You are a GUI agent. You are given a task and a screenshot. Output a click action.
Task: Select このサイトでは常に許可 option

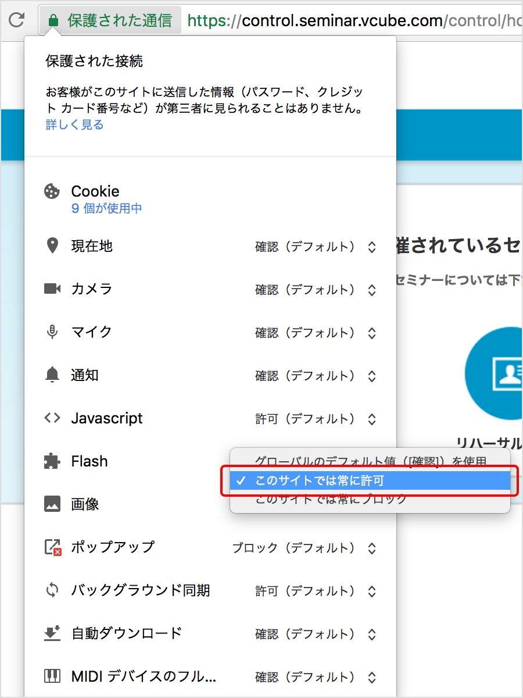pos(370,480)
